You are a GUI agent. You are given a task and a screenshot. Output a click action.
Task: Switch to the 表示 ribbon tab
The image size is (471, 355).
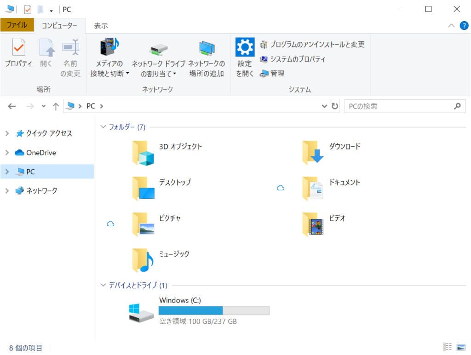pos(101,26)
